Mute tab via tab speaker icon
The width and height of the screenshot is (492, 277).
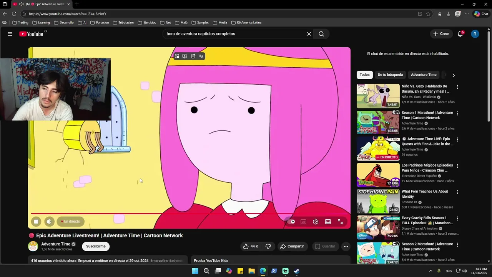click(22, 4)
